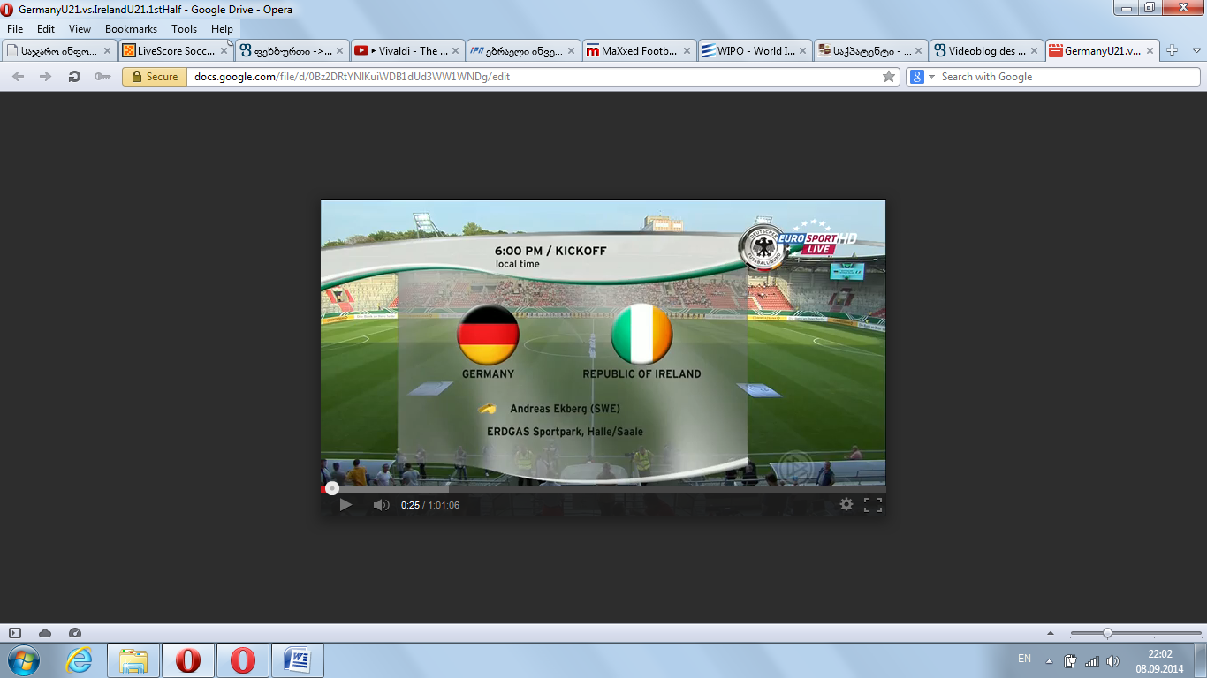Screen dimensions: 1207x678
Task: Close the GermanyU21 tab
Action: (x=1150, y=51)
